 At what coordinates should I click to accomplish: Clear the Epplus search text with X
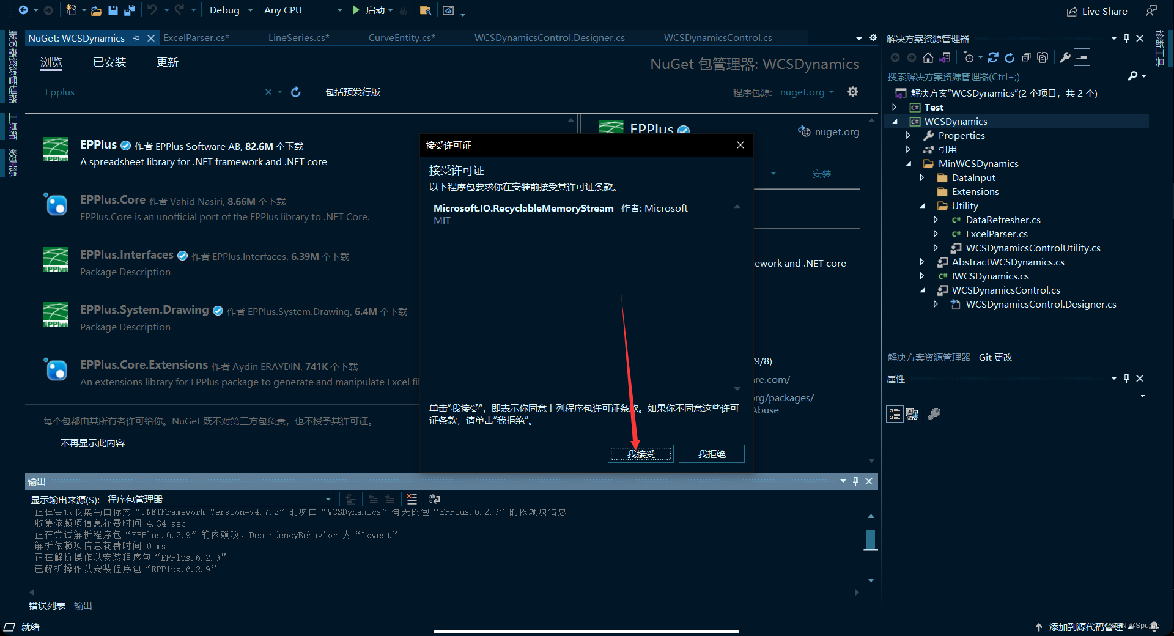click(268, 92)
